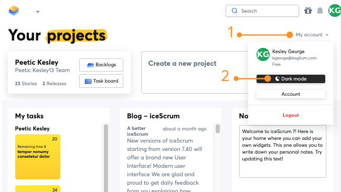Image resolution: width=341 pixels, height=192 pixels.
Task: Click the KG avatar beside Kesley George
Action: 263,54
